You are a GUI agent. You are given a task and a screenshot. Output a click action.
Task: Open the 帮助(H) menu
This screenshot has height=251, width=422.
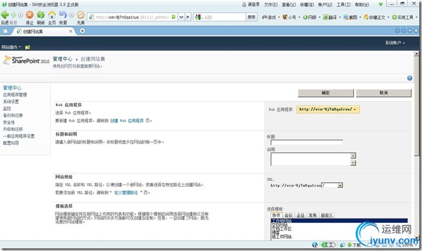pos(362,5)
